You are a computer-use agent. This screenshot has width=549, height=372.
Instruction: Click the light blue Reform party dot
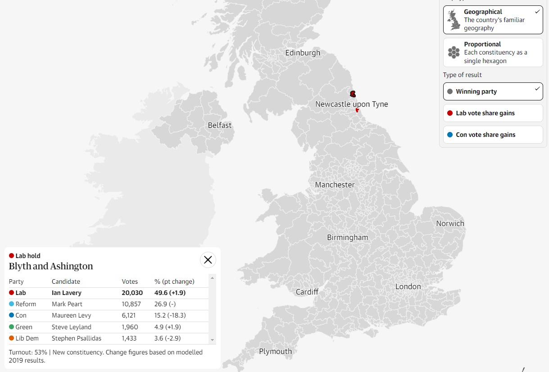pyautogui.click(x=12, y=304)
